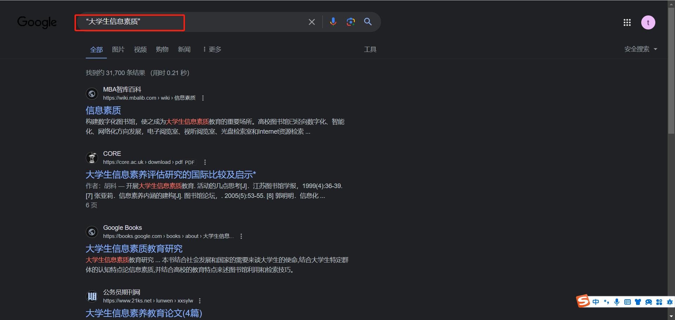Viewport: 675px width, 320px height.
Task: Click the Sogou input method logo
Action: [x=583, y=301]
